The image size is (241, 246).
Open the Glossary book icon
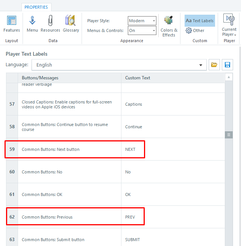[x=71, y=24]
